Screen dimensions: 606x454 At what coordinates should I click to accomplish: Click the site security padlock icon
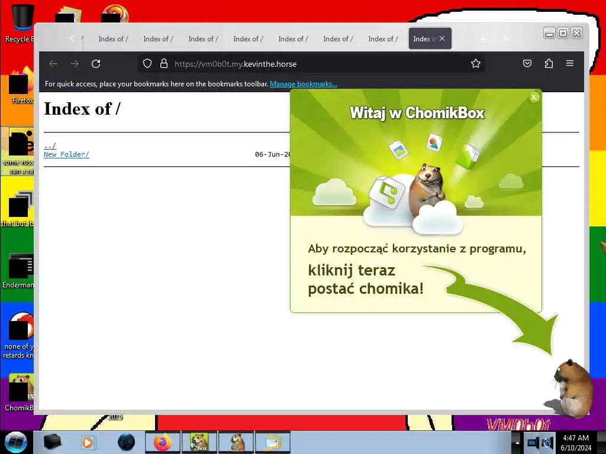click(164, 63)
